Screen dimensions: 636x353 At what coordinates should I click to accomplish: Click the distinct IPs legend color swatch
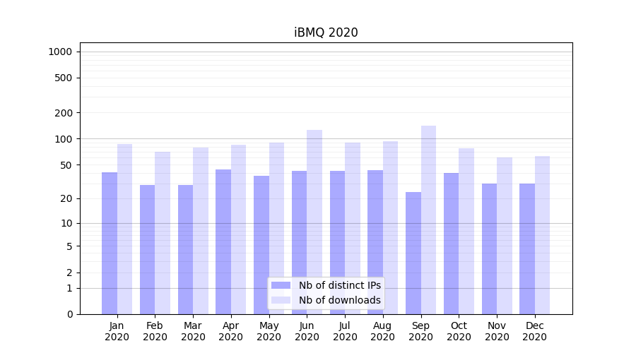281,285
